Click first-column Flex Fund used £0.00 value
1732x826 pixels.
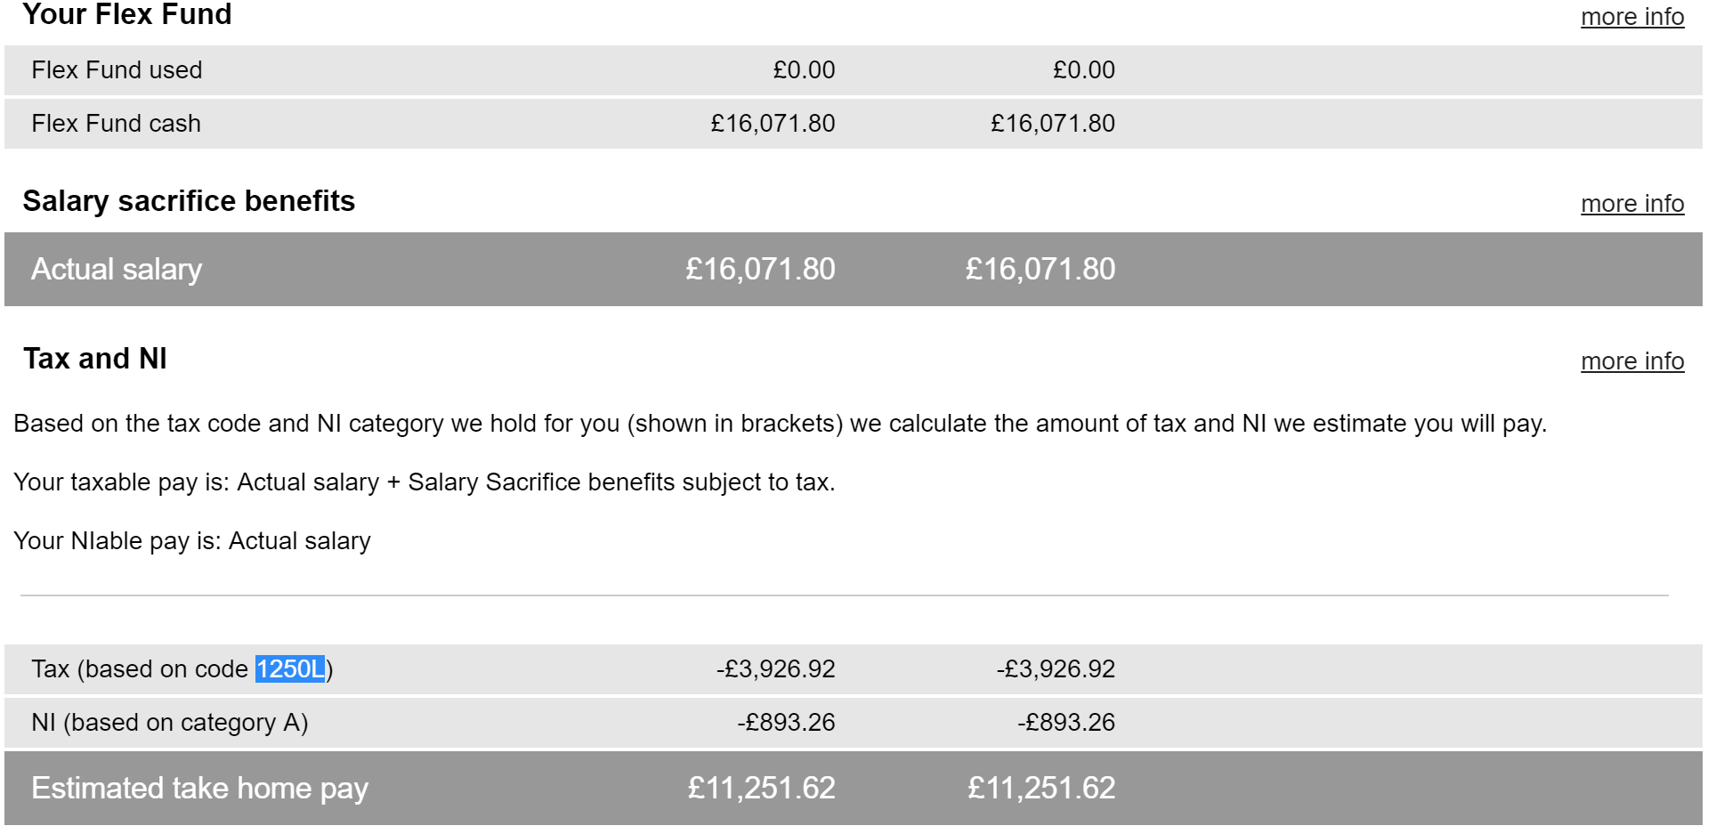[x=804, y=70]
